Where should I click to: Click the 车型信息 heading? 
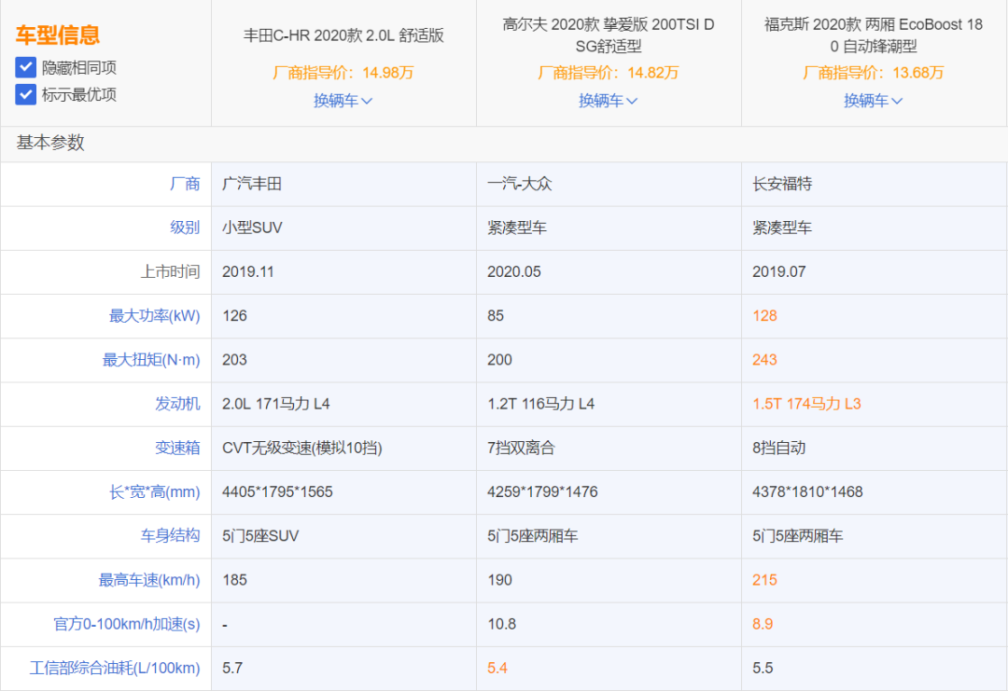point(58,35)
